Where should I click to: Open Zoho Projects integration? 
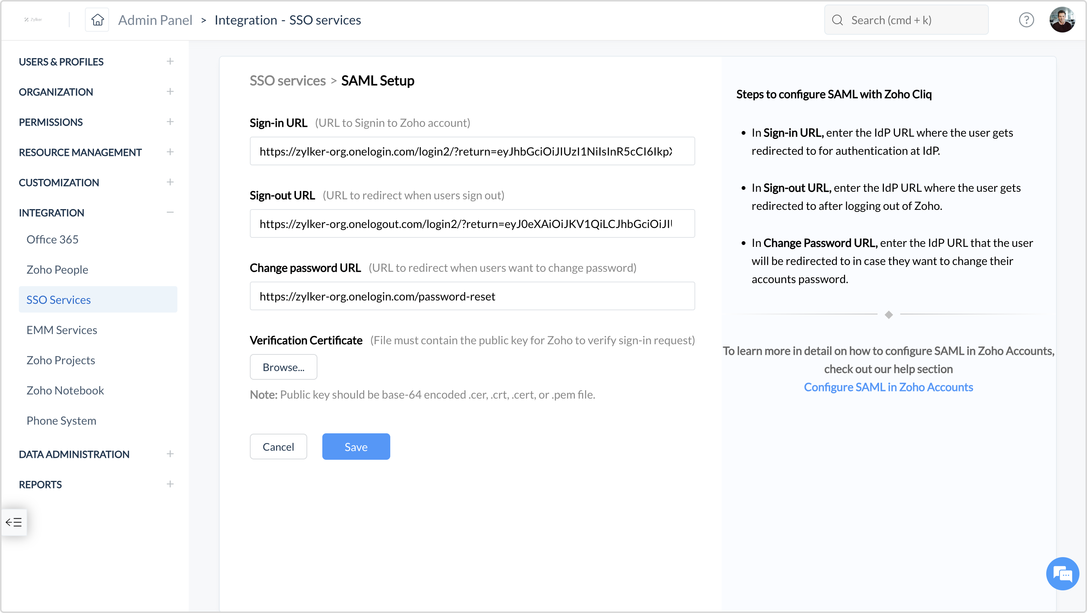61,360
